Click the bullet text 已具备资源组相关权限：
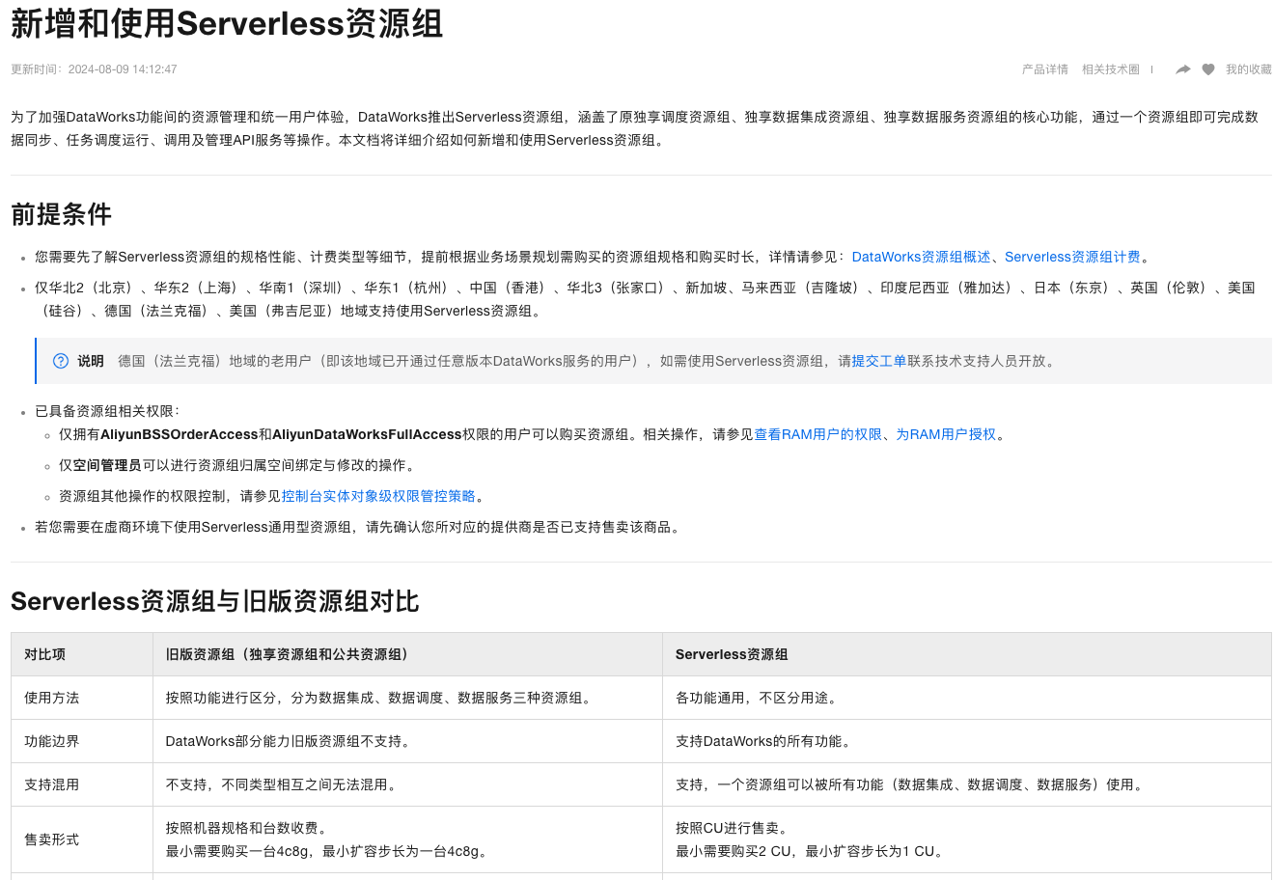This screenshot has width=1274, height=880. point(107,411)
